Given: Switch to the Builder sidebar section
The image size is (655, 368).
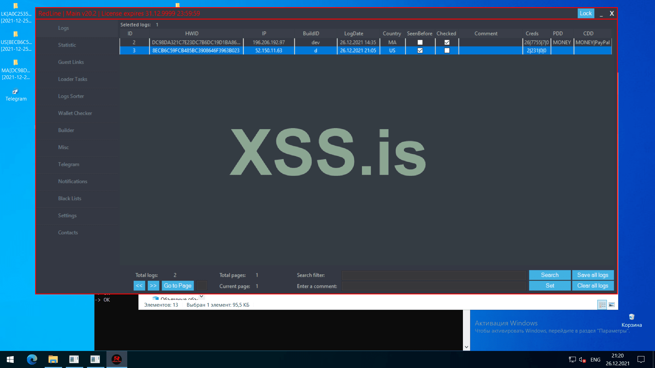Looking at the screenshot, I should (66, 130).
